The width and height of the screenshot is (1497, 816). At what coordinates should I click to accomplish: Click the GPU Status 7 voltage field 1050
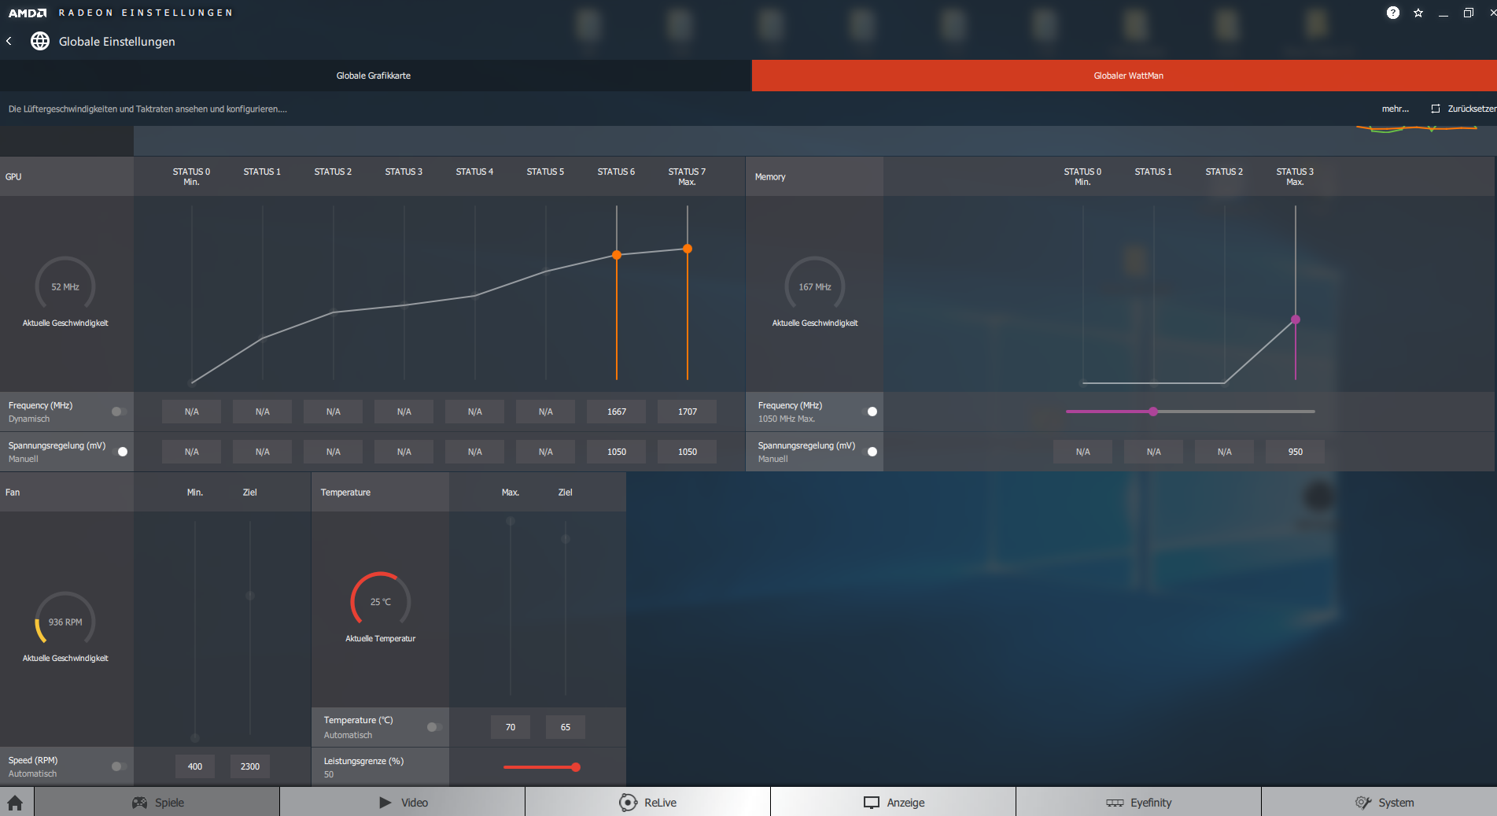click(688, 452)
